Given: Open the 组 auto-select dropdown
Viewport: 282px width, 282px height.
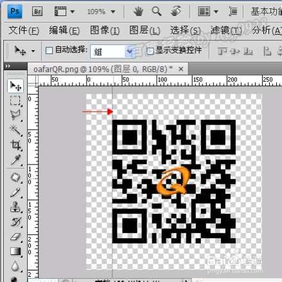Looking at the screenshot, I should coord(113,51).
